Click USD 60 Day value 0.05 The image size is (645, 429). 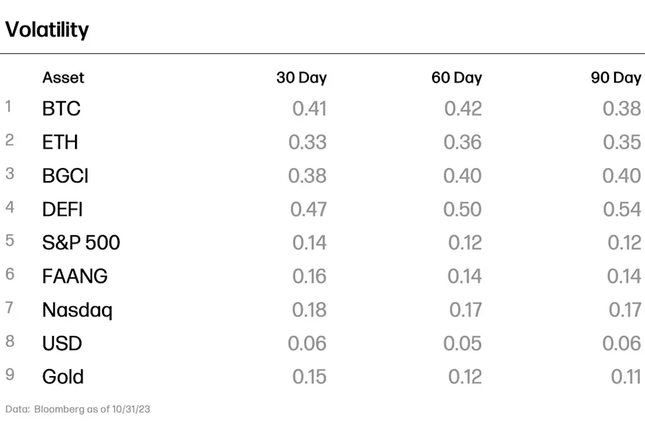coord(462,343)
